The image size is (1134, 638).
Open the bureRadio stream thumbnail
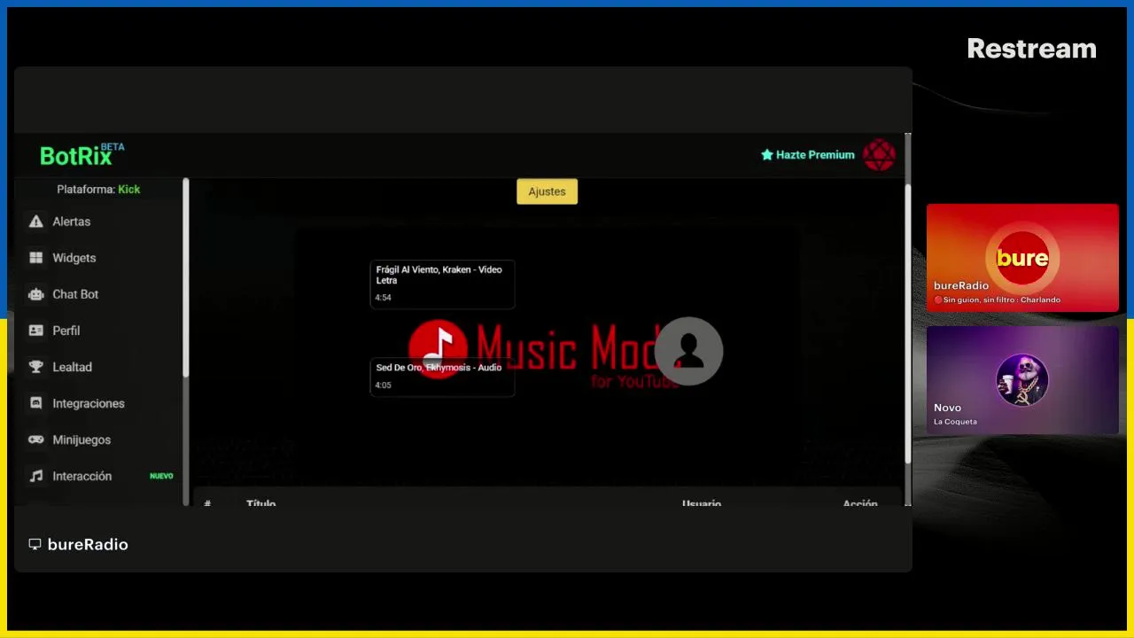(x=1022, y=258)
